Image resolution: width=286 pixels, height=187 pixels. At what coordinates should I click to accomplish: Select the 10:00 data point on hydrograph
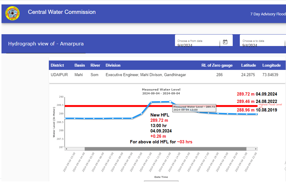click(142, 114)
